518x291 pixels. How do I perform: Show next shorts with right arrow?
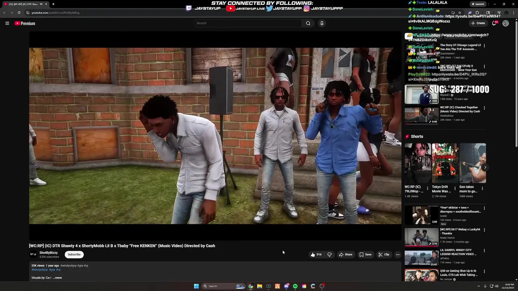coord(485,167)
